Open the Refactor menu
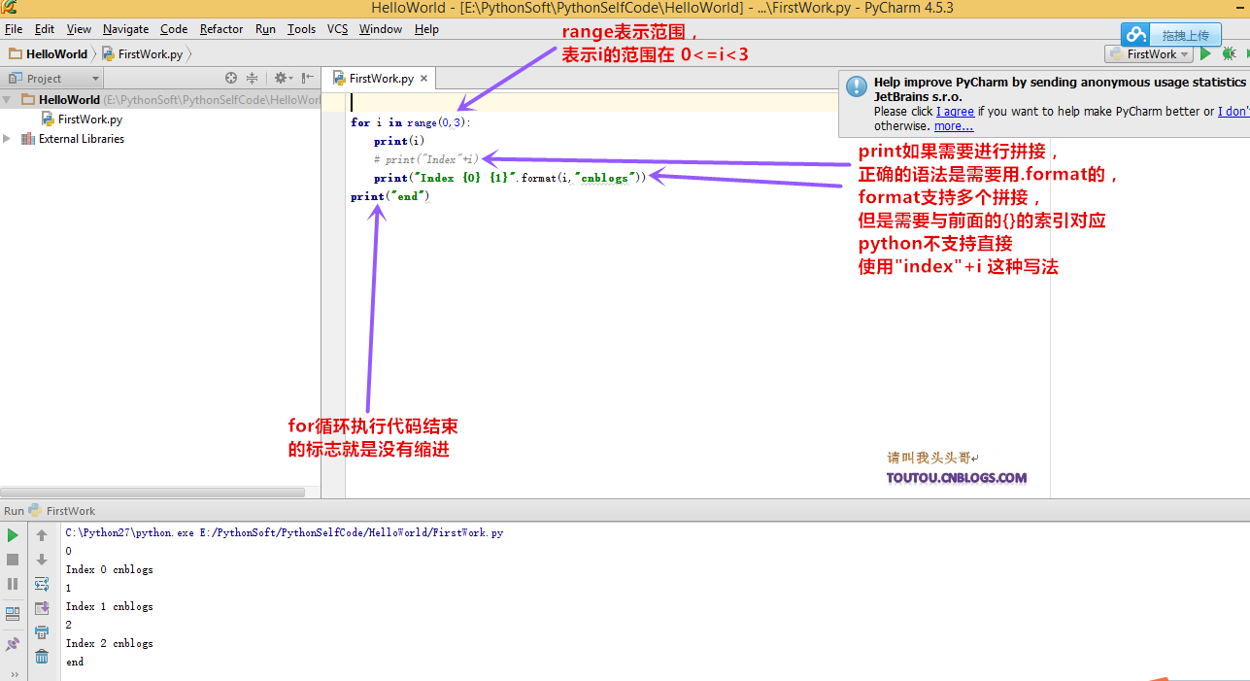The height and width of the screenshot is (681, 1250). click(221, 29)
